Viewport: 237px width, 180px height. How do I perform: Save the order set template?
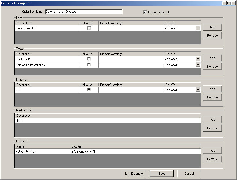tap(162, 174)
